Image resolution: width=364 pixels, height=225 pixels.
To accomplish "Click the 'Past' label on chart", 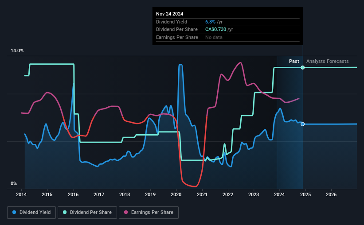I will click(x=294, y=61).
